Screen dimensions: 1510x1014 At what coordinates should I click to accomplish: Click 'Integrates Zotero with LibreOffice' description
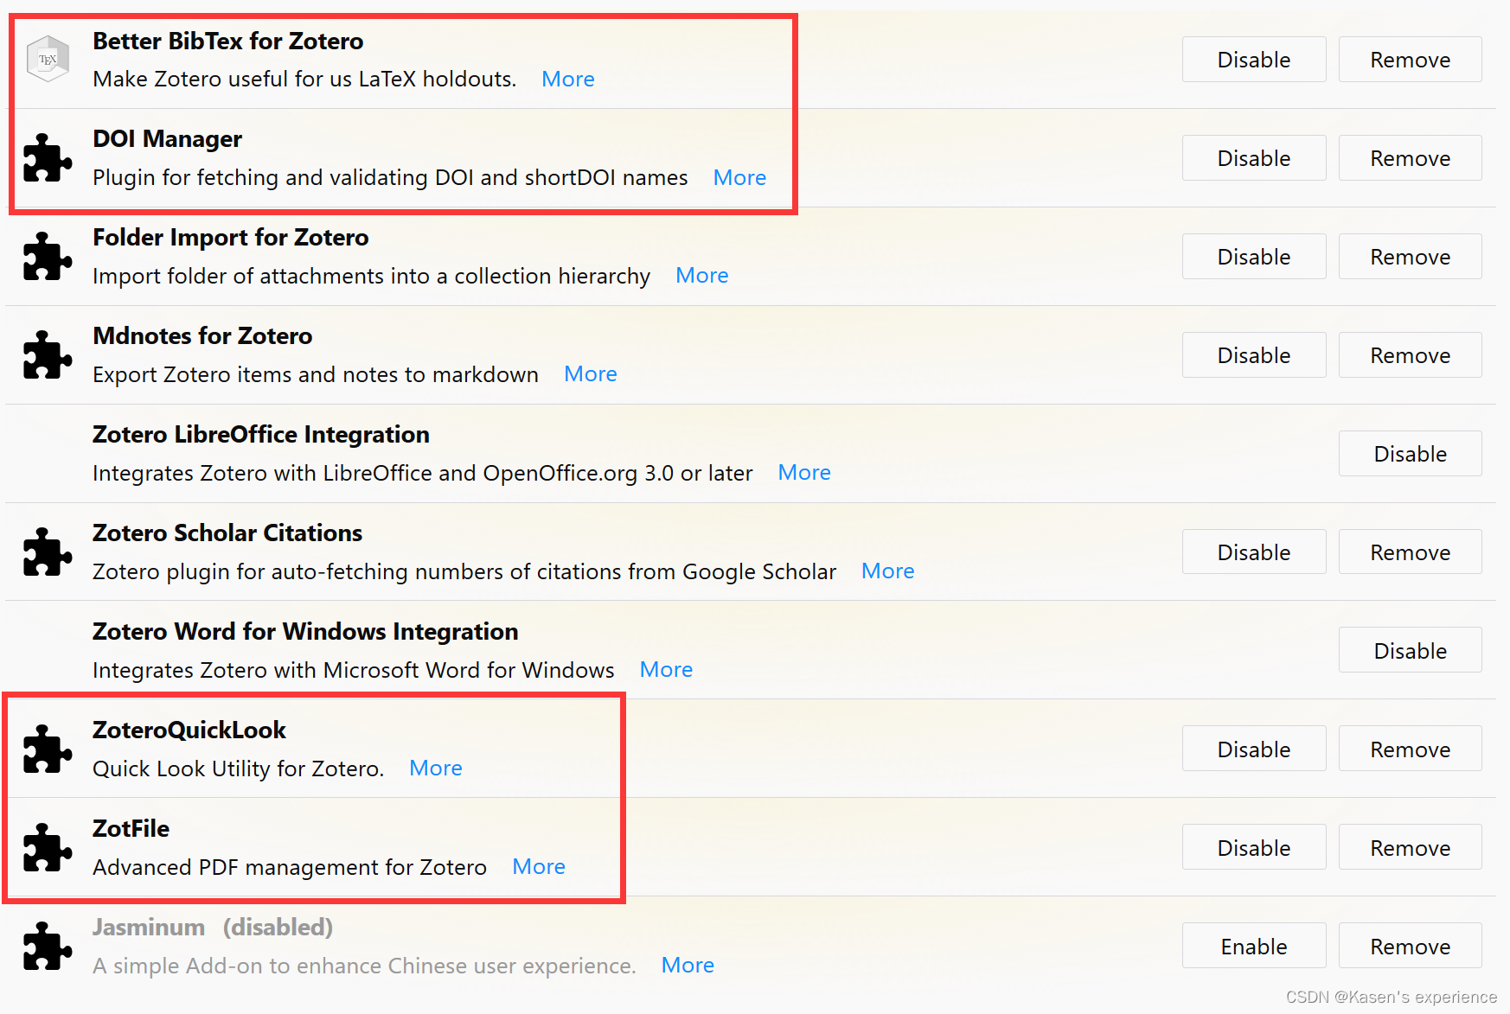tap(423, 473)
